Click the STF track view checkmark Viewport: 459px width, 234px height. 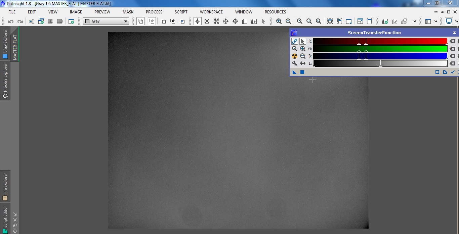(x=453, y=72)
